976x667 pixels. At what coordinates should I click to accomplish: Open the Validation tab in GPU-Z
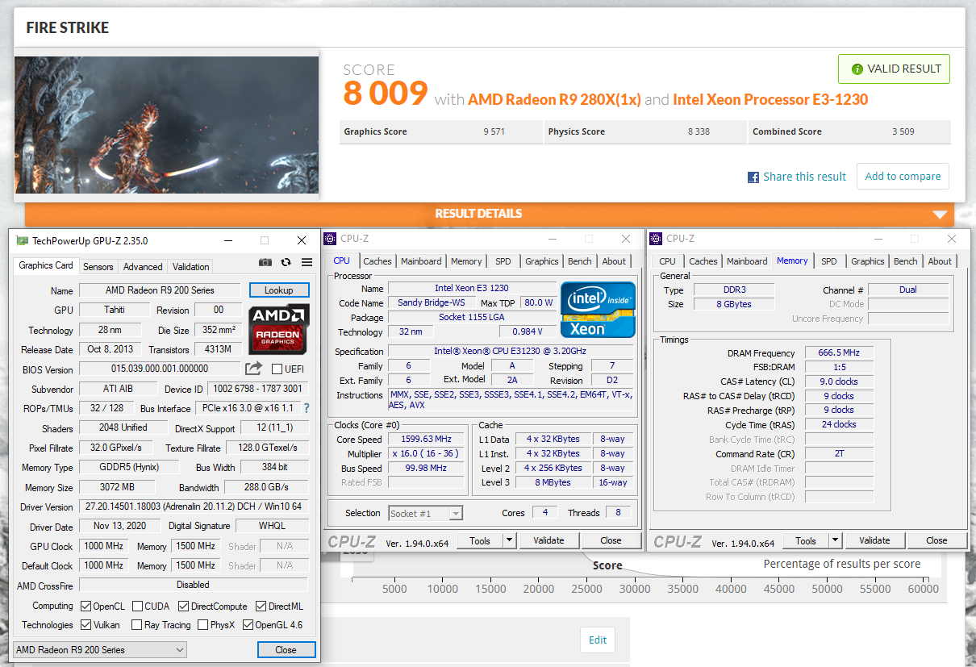[191, 267]
